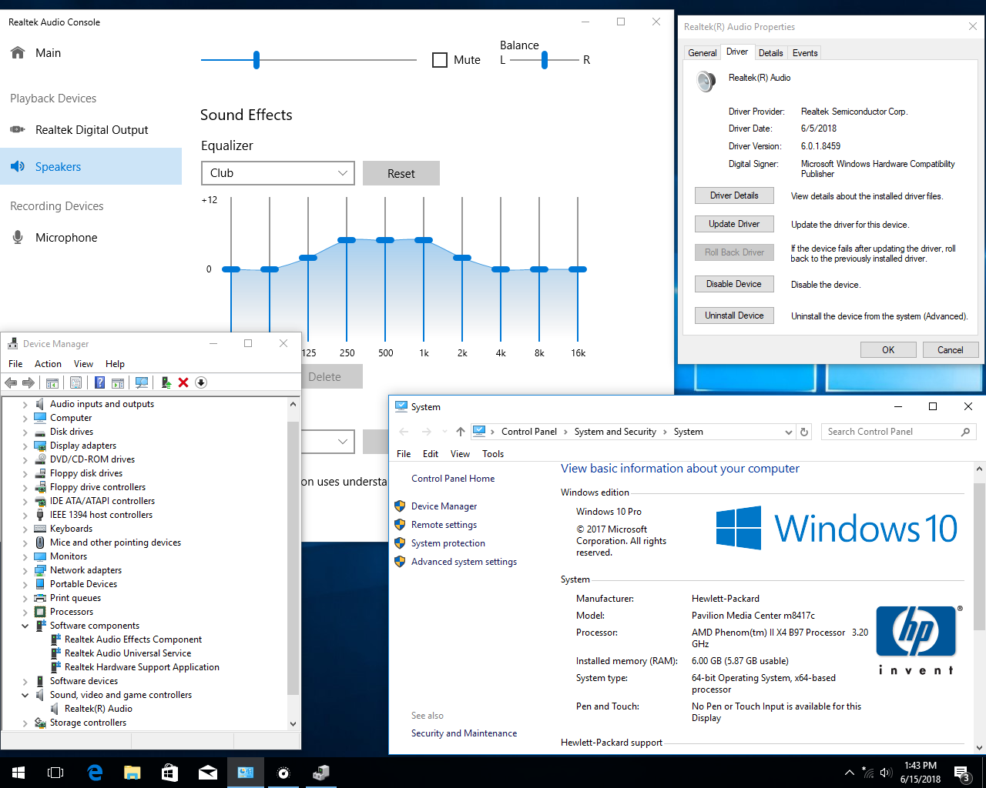Viewport: 986px width, 788px height.
Task: Click the red X Uninstall device icon
Action: (183, 382)
